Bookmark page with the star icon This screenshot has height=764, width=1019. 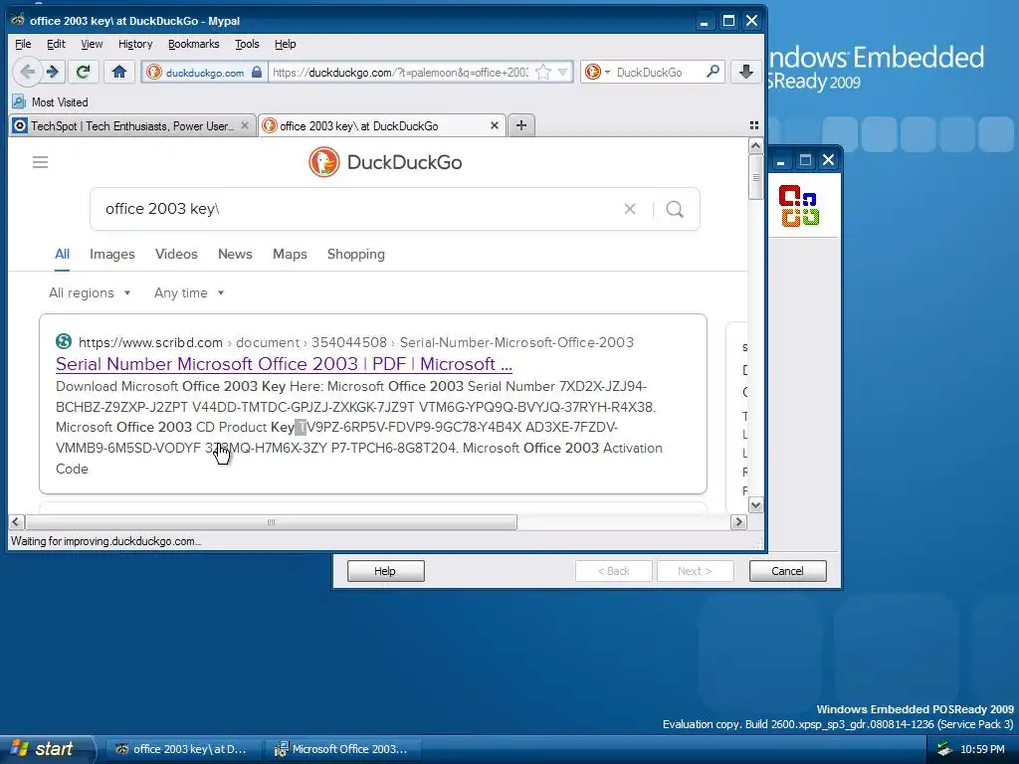[543, 72]
